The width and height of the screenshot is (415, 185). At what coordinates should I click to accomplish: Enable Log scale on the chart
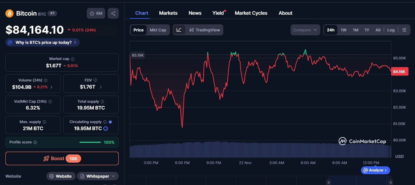[391, 30]
